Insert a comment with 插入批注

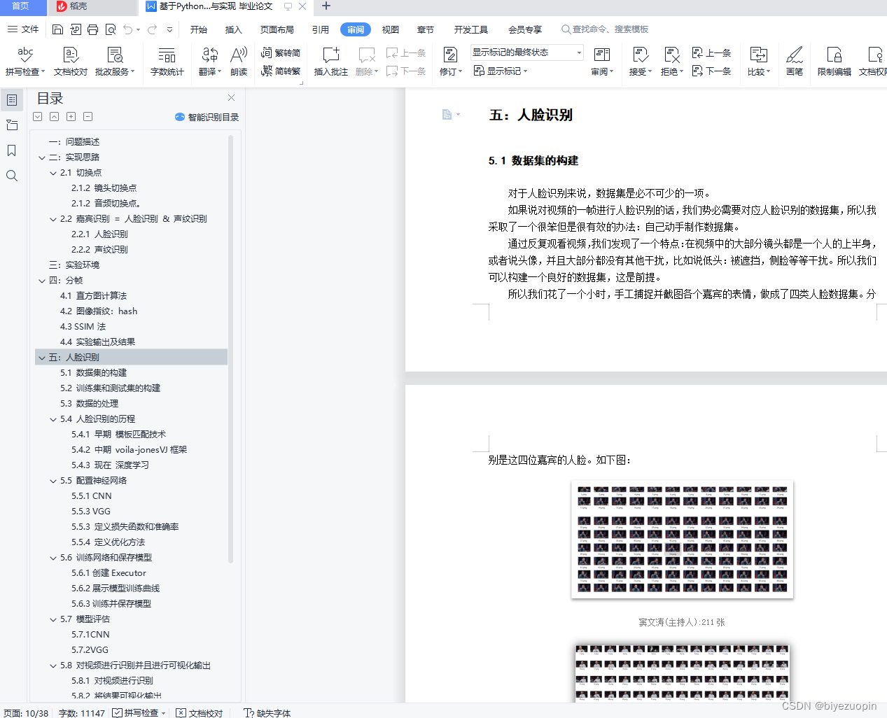pyautogui.click(x=330, y=62)
